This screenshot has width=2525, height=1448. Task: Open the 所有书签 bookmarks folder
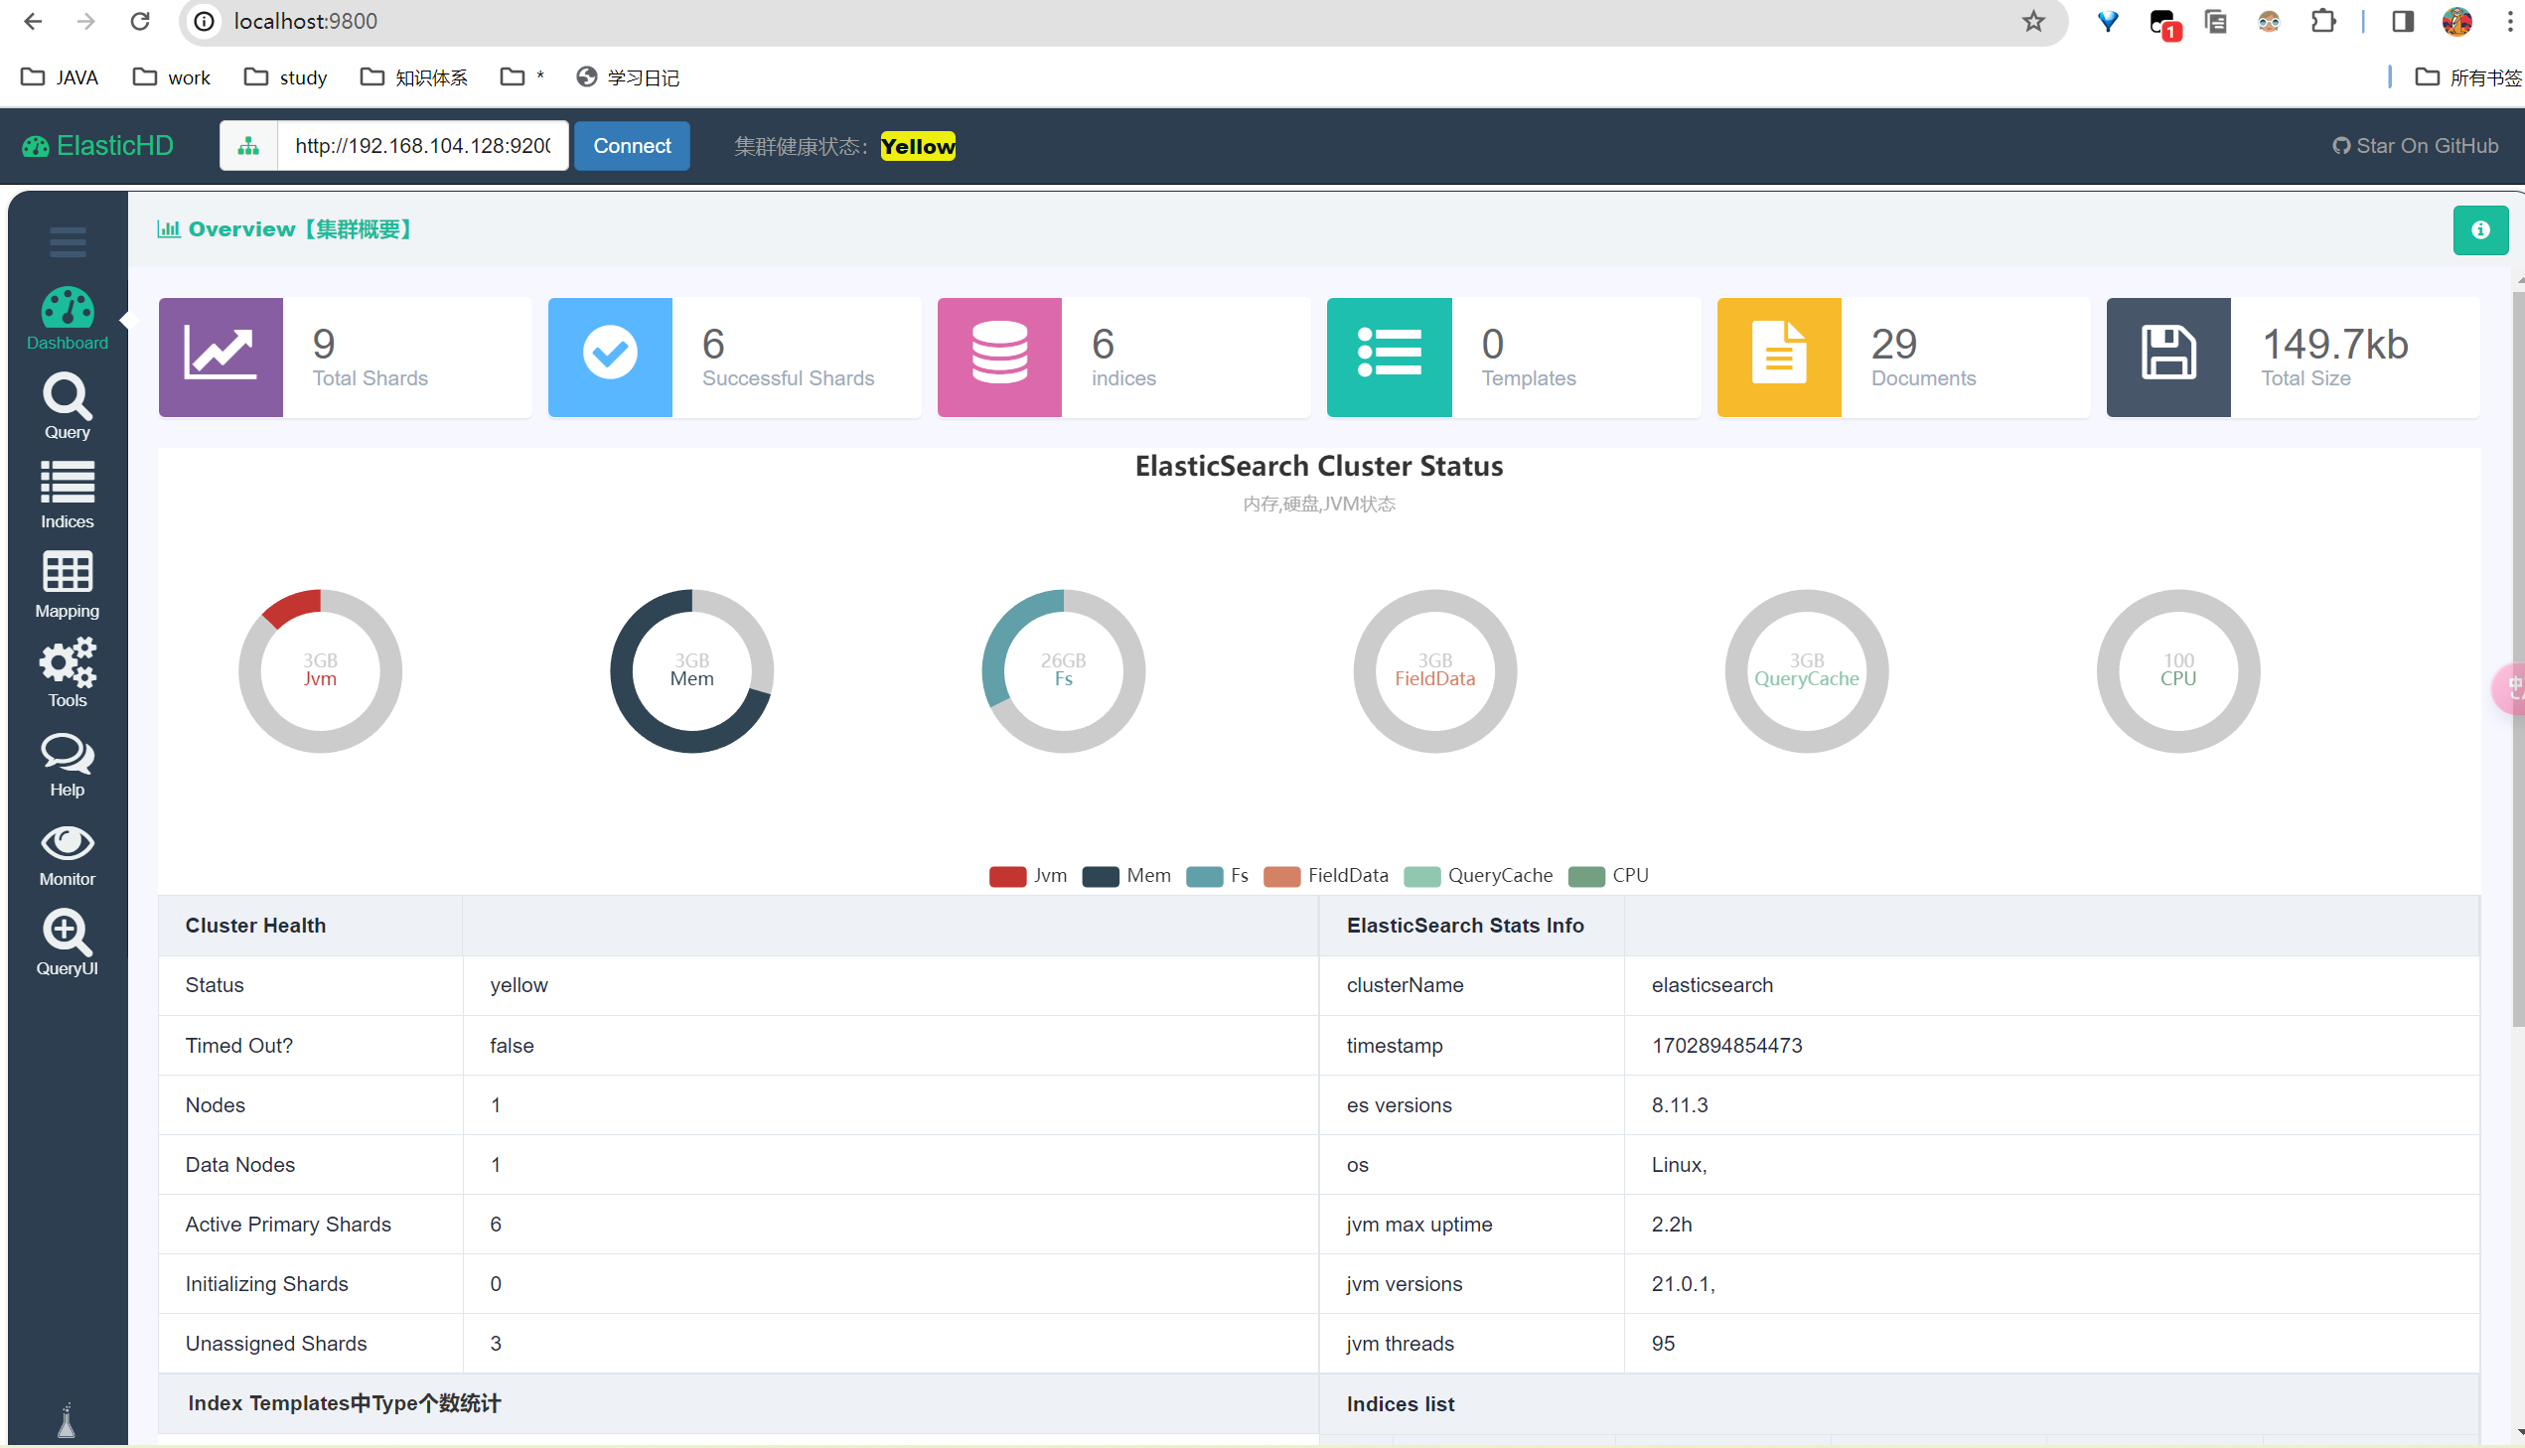click(x=2468, y=77)
